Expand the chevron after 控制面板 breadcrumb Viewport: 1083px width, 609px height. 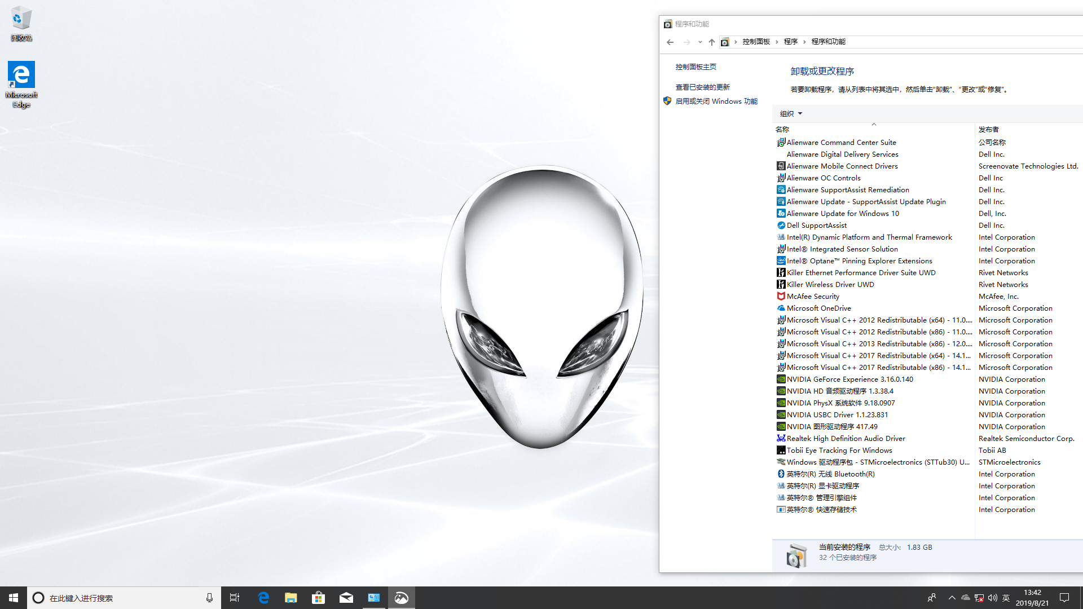(777, 42)
